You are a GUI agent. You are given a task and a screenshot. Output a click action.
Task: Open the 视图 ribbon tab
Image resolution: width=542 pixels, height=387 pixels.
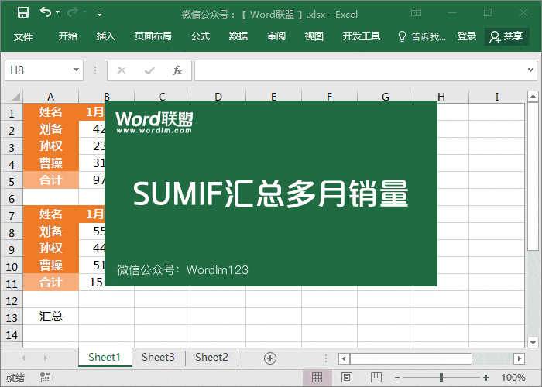coord(314,36)
